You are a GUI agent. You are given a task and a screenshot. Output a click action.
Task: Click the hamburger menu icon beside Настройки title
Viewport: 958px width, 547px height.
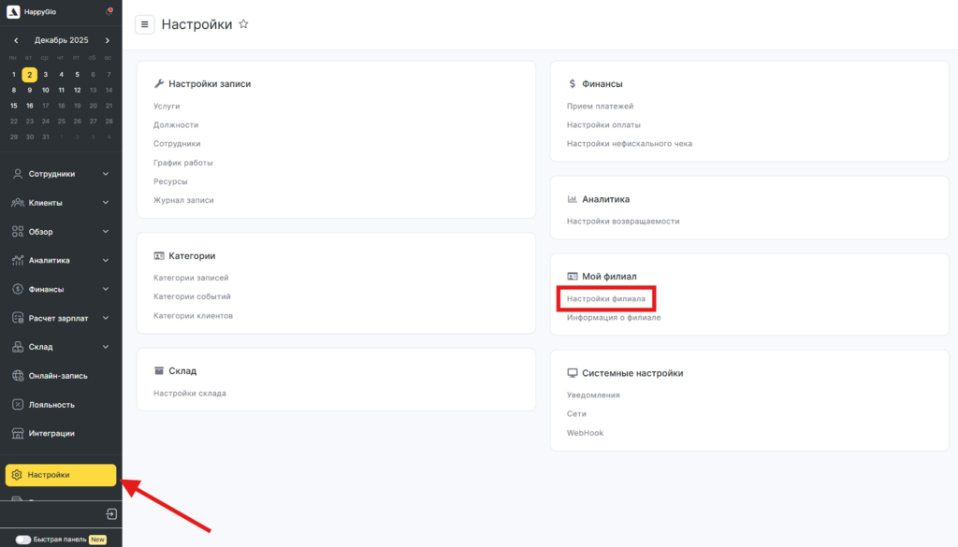click(x=145, y=24)
